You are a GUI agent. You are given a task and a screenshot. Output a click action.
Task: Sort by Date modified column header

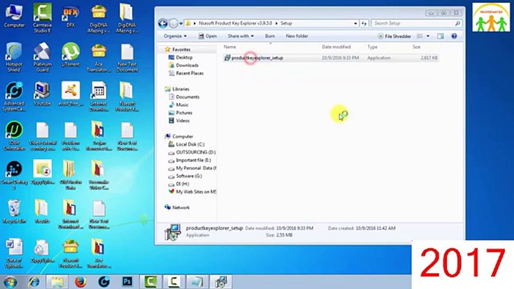click(x=342, y=47)
